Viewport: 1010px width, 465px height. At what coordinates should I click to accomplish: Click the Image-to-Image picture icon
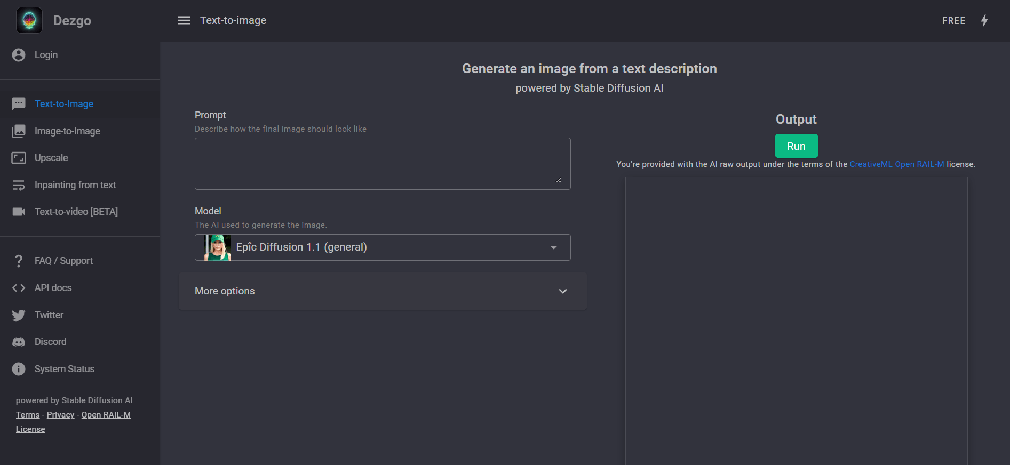coord(19,131)
